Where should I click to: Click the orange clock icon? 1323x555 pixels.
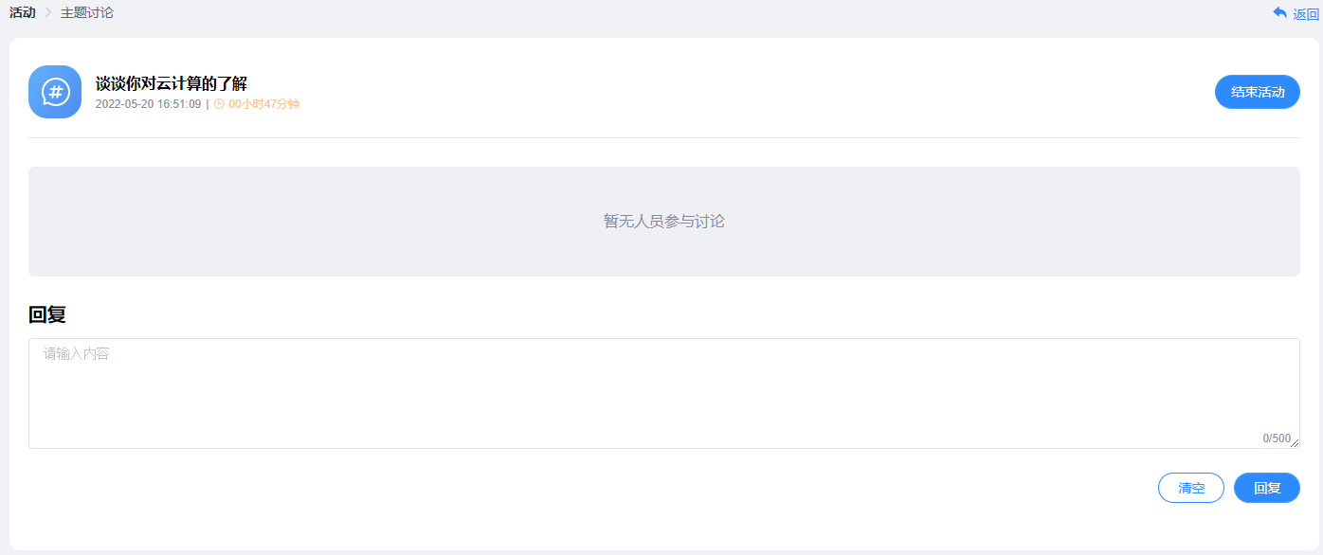point(219,104)
